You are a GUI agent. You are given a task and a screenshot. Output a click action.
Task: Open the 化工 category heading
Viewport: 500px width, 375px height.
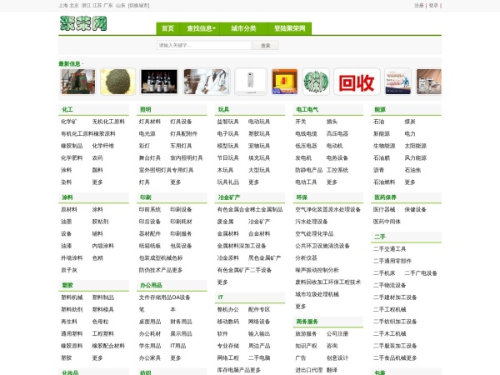tap(67, 109)
